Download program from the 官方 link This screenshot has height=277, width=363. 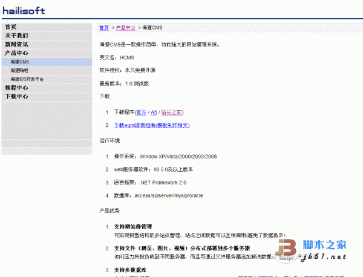click(x=141, y=112)
